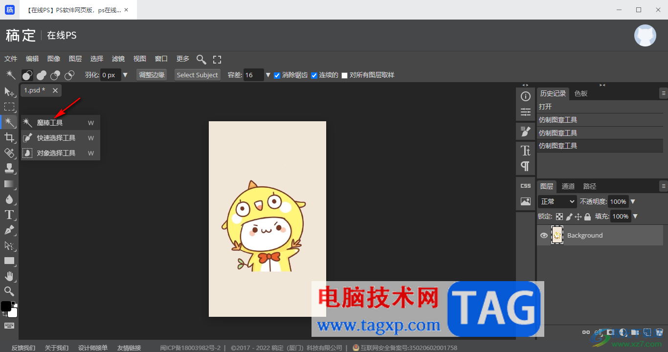Select the Rectangle shape tool
Screen dimensions: 668x352
(9, 261)
